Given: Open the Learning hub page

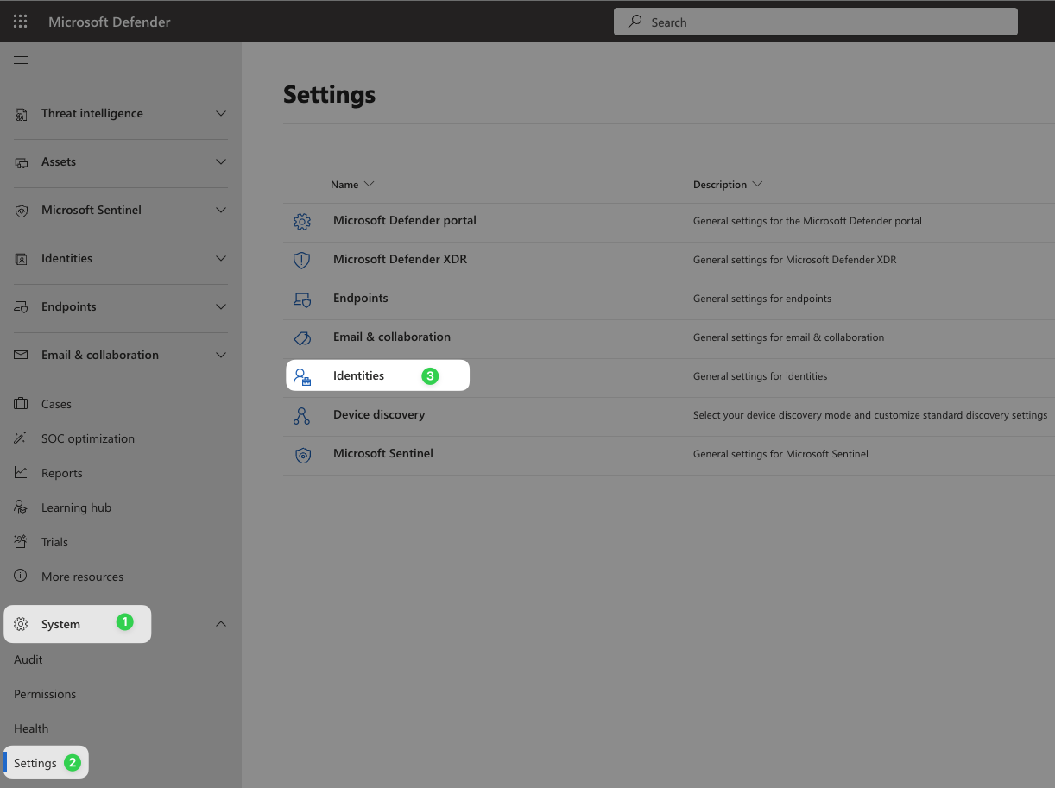Looking at the screenshot, I should (76, 507).
